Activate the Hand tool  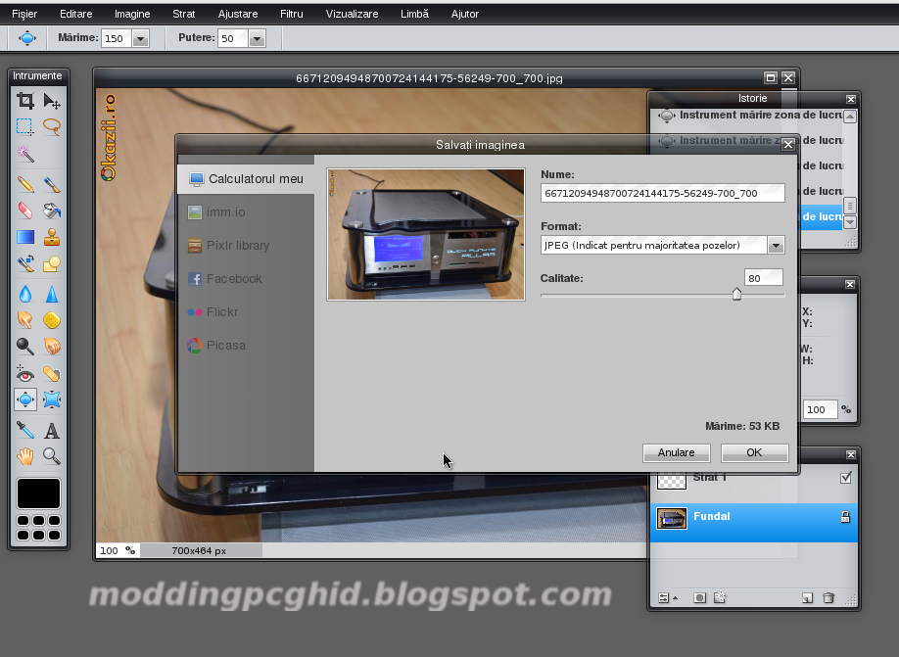(24, 455)
